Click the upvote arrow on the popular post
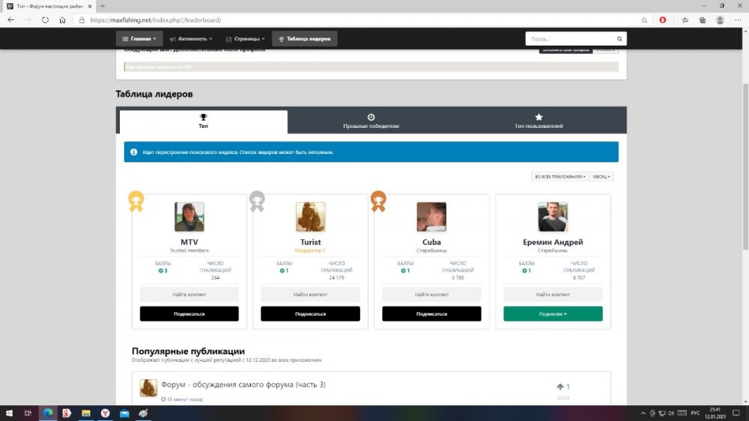The width and height of the screenshot is (749, 421). click(x=560, y=387)
